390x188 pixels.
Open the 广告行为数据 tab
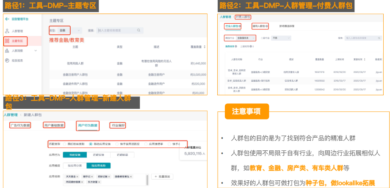coord(20,125)
